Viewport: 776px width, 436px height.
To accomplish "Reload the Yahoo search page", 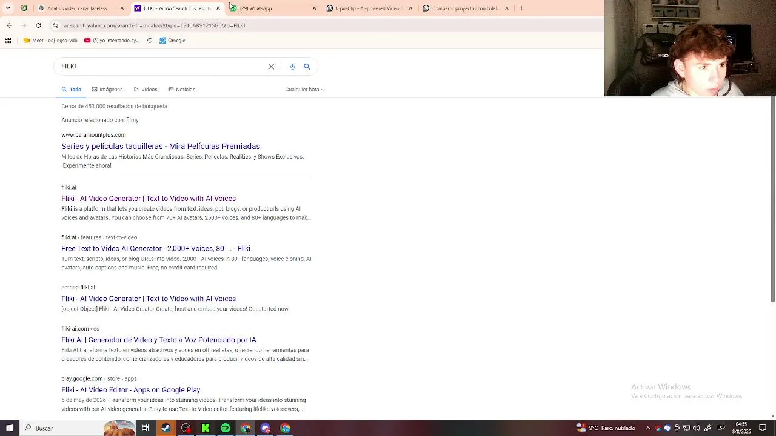I will point(38,25).
